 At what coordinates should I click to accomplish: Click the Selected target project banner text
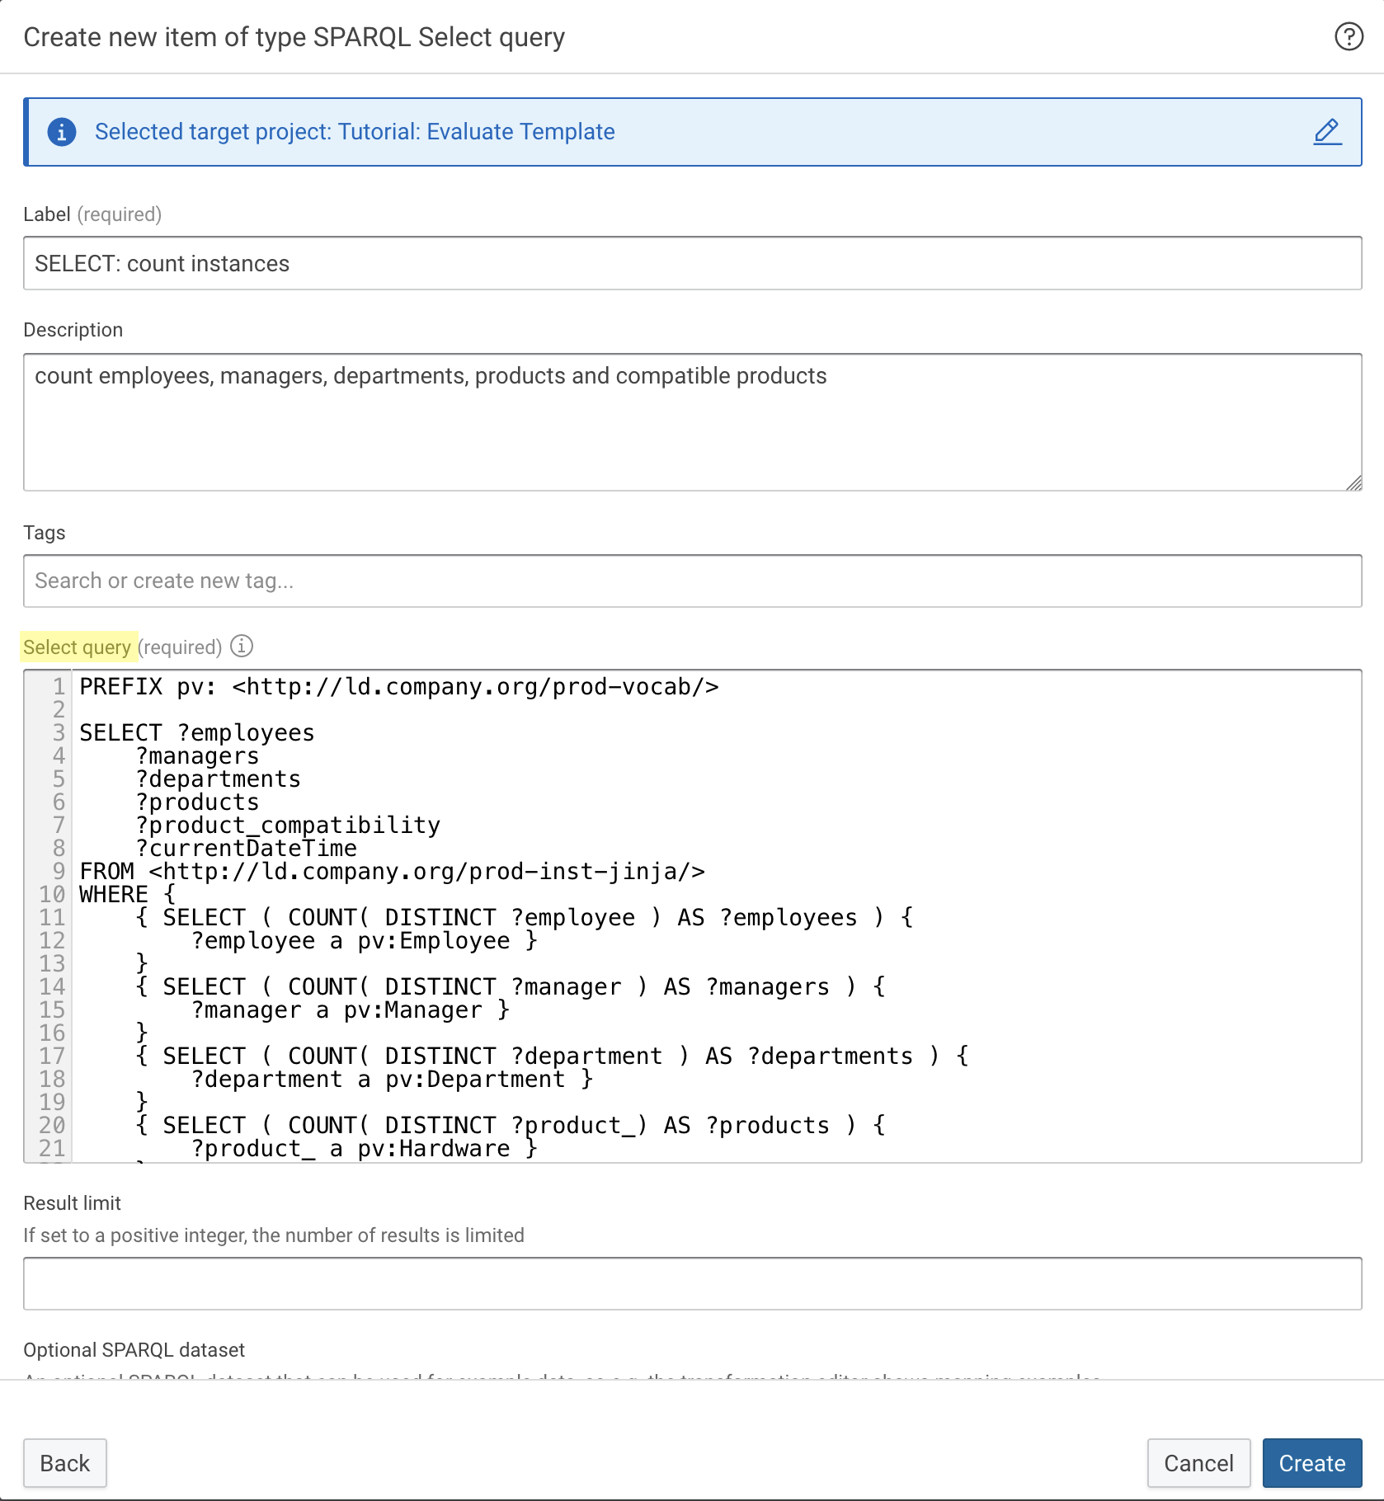pos(355,132)
